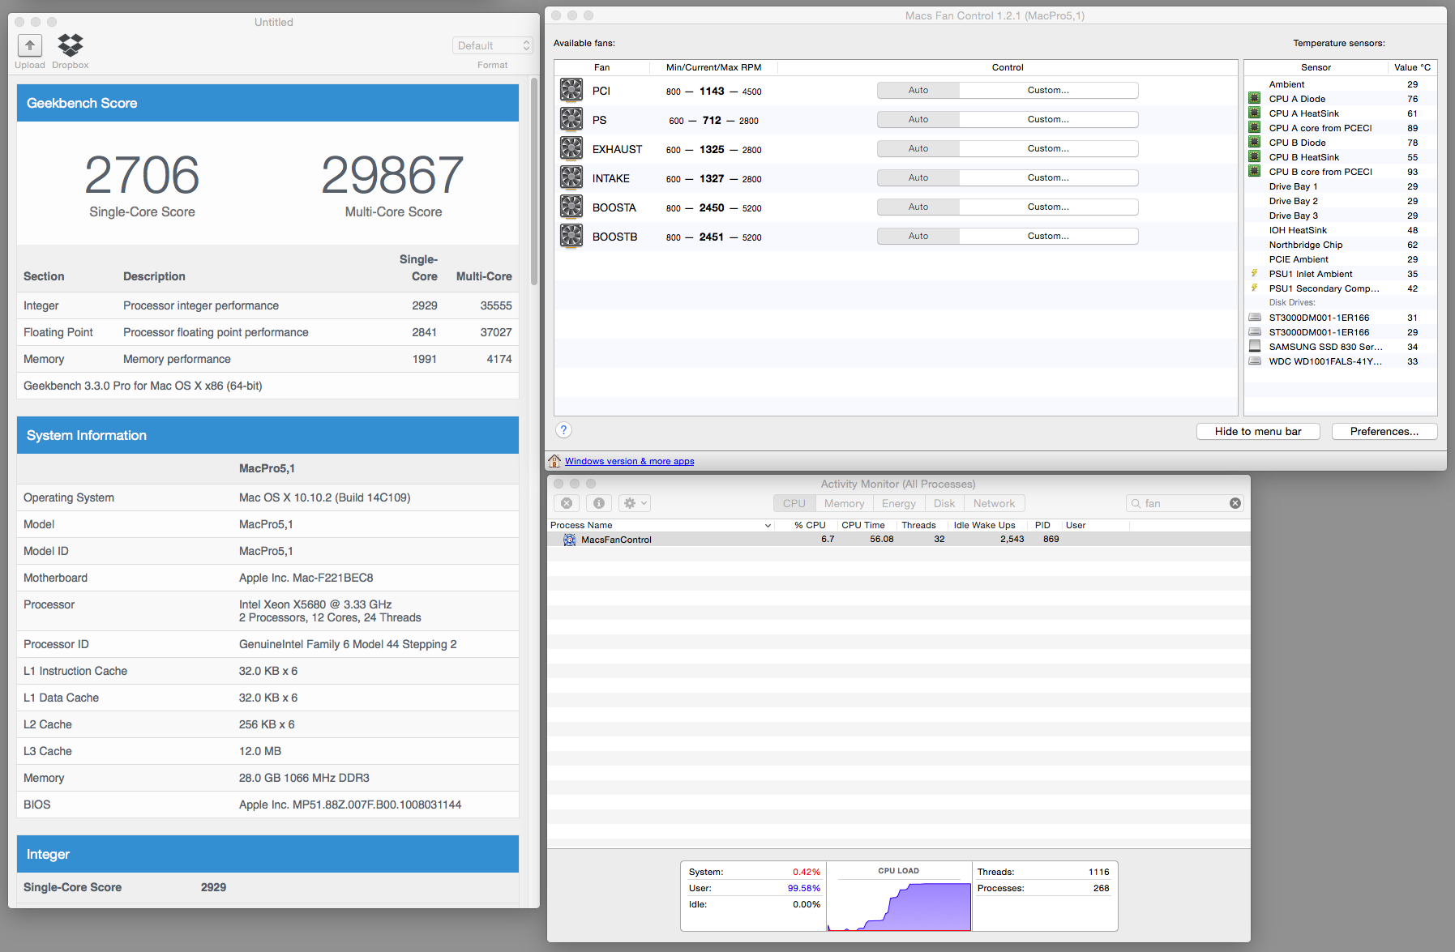Click the INTAKE fan icon

[571, 177]
